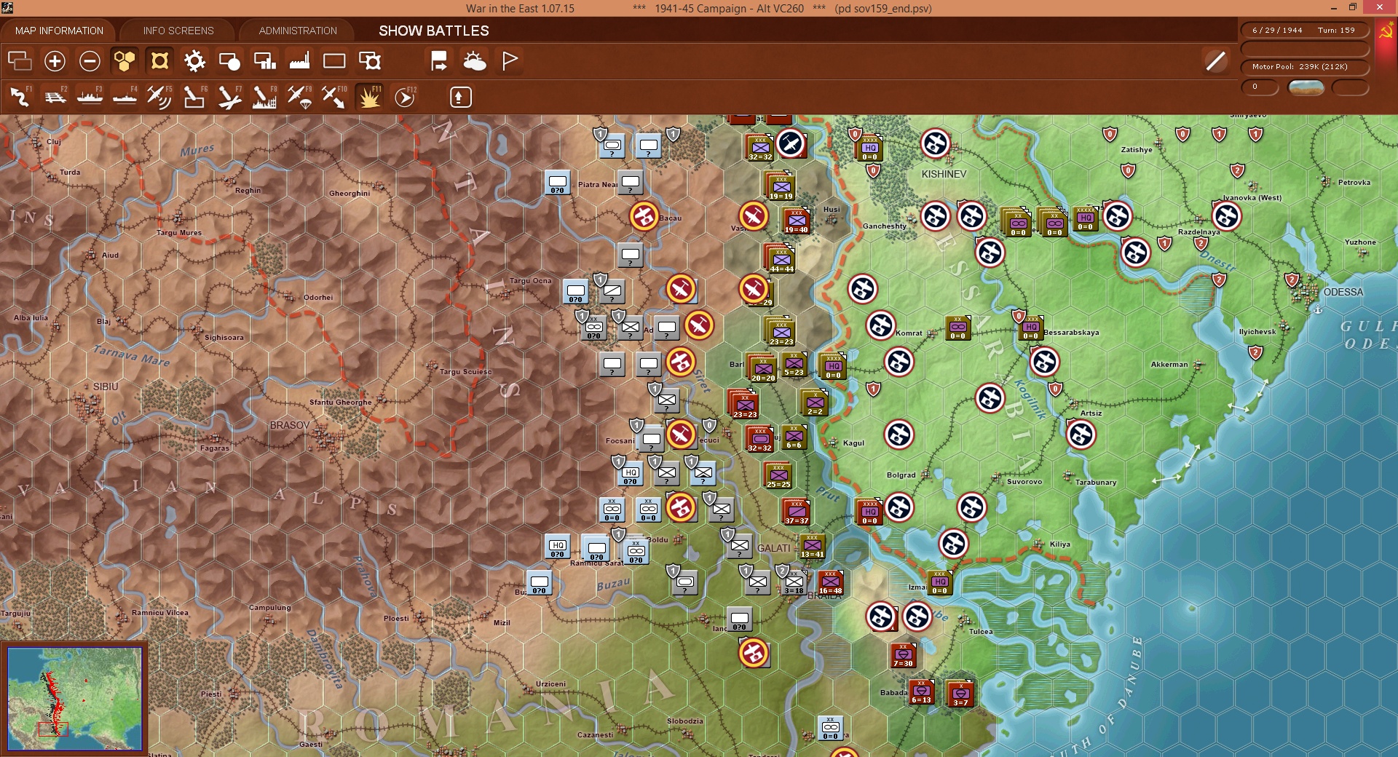Click the Akkerman town label
The width and height of the screenshot is (1398, 757).
(1169, 364)
